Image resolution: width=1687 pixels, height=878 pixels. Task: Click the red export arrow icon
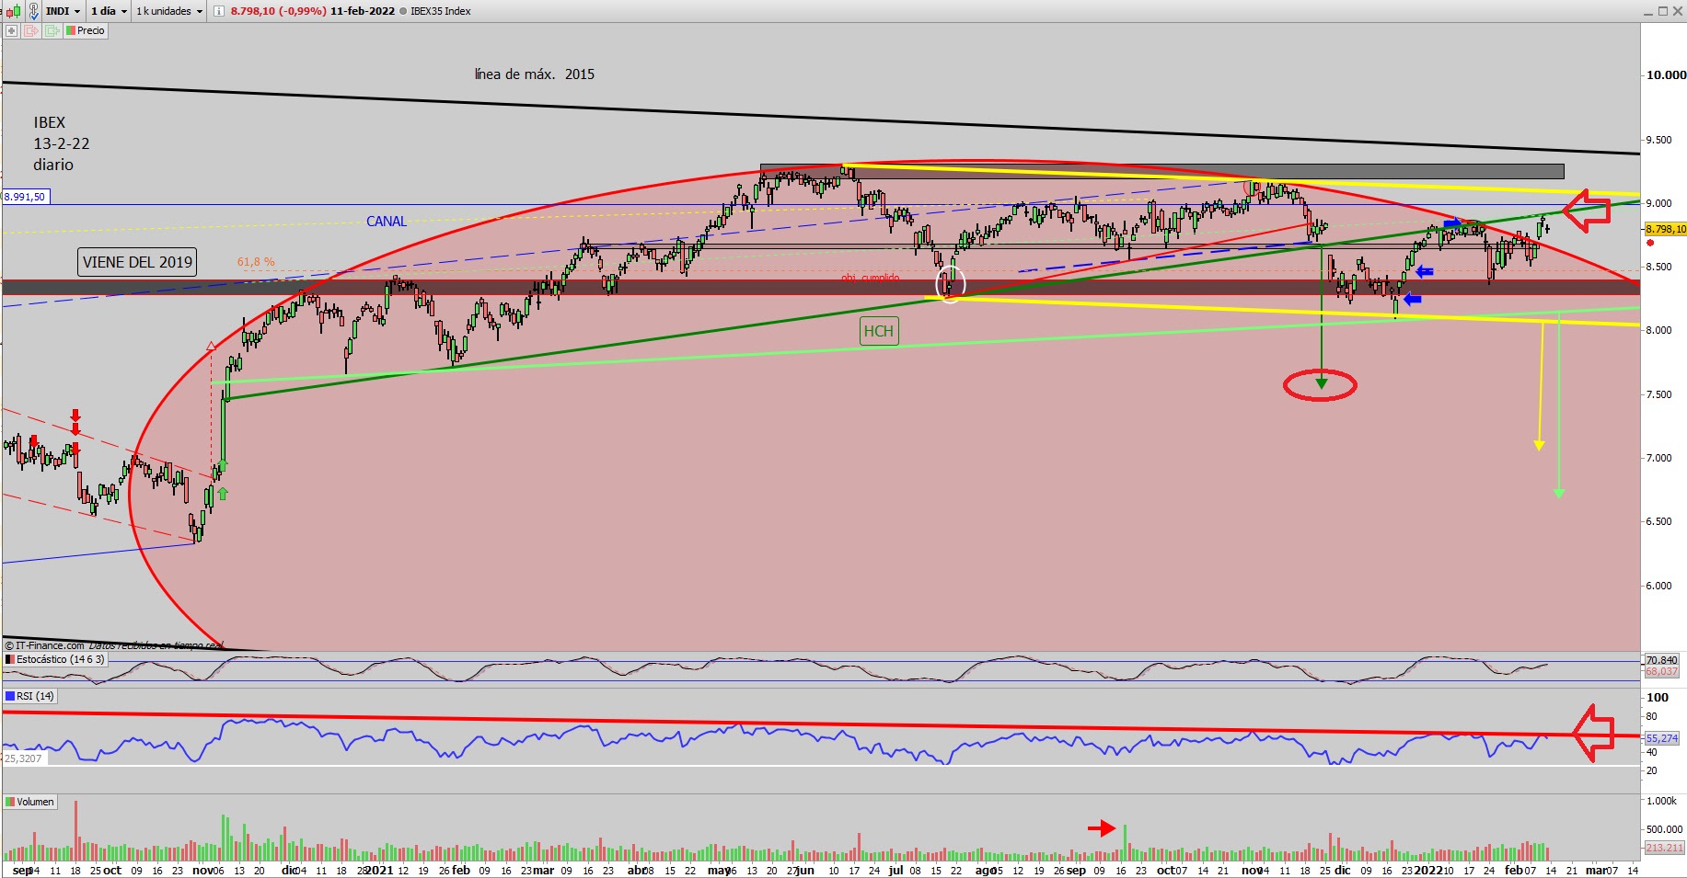(30, 30)
